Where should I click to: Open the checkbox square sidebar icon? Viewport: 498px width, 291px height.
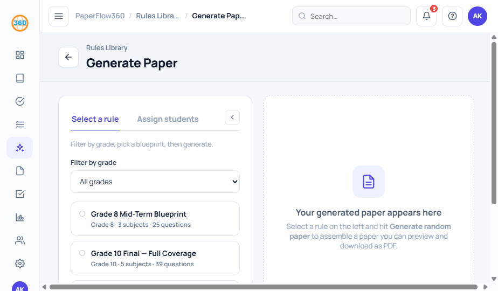[x=20, y=194]
